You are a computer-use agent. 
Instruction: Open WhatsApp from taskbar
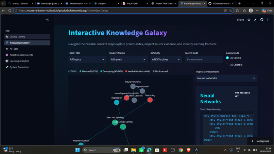[x=141, y=150]
